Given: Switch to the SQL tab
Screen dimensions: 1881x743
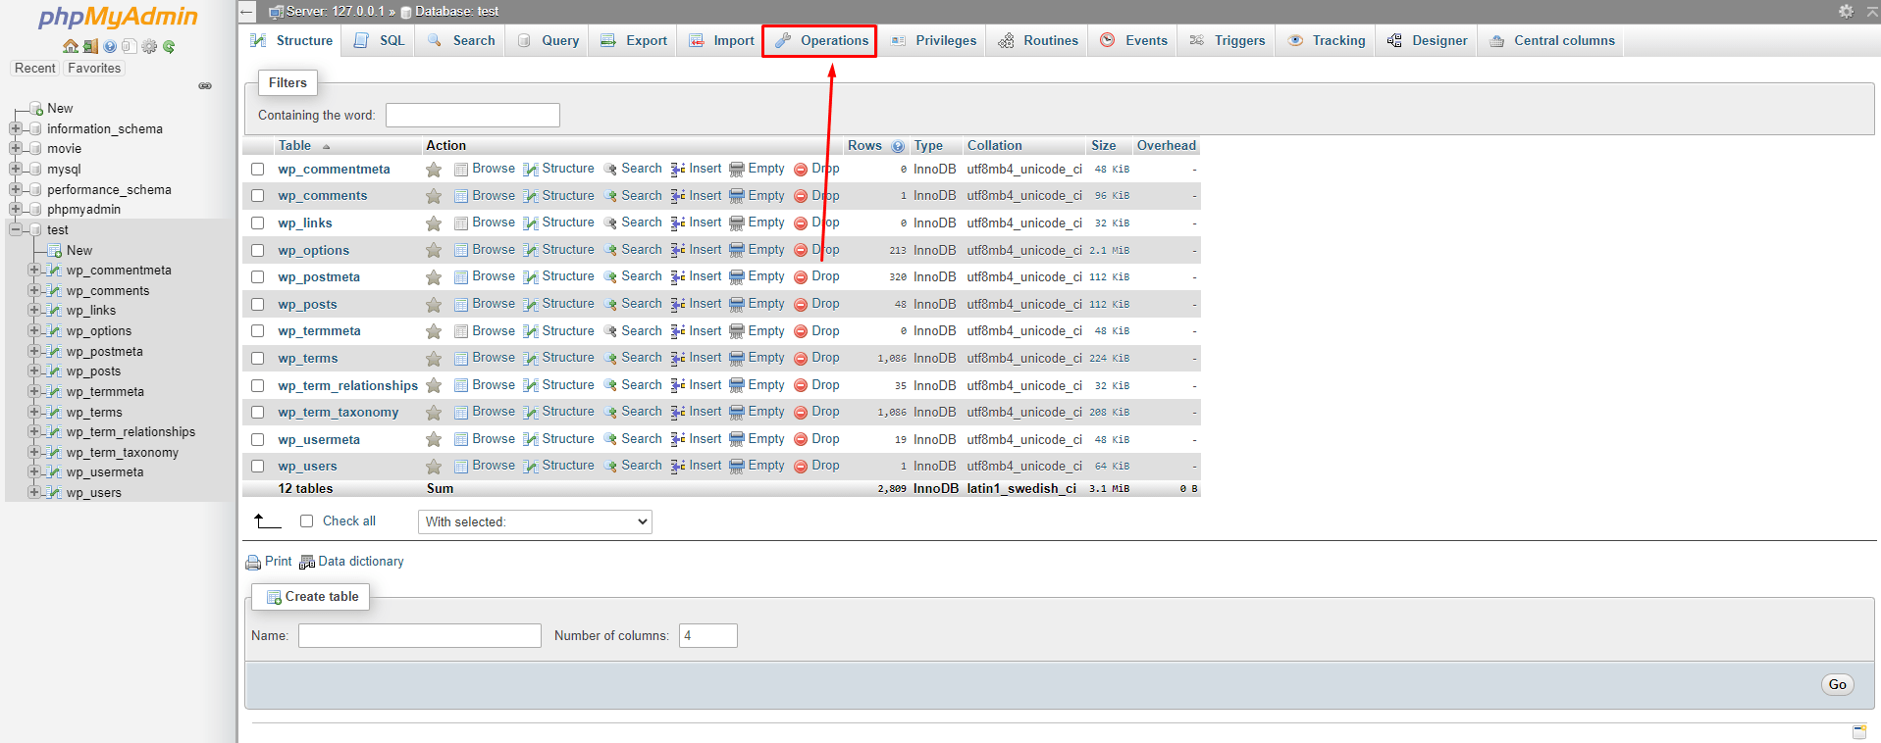Looking at the screenshot, I should [379, 41].
